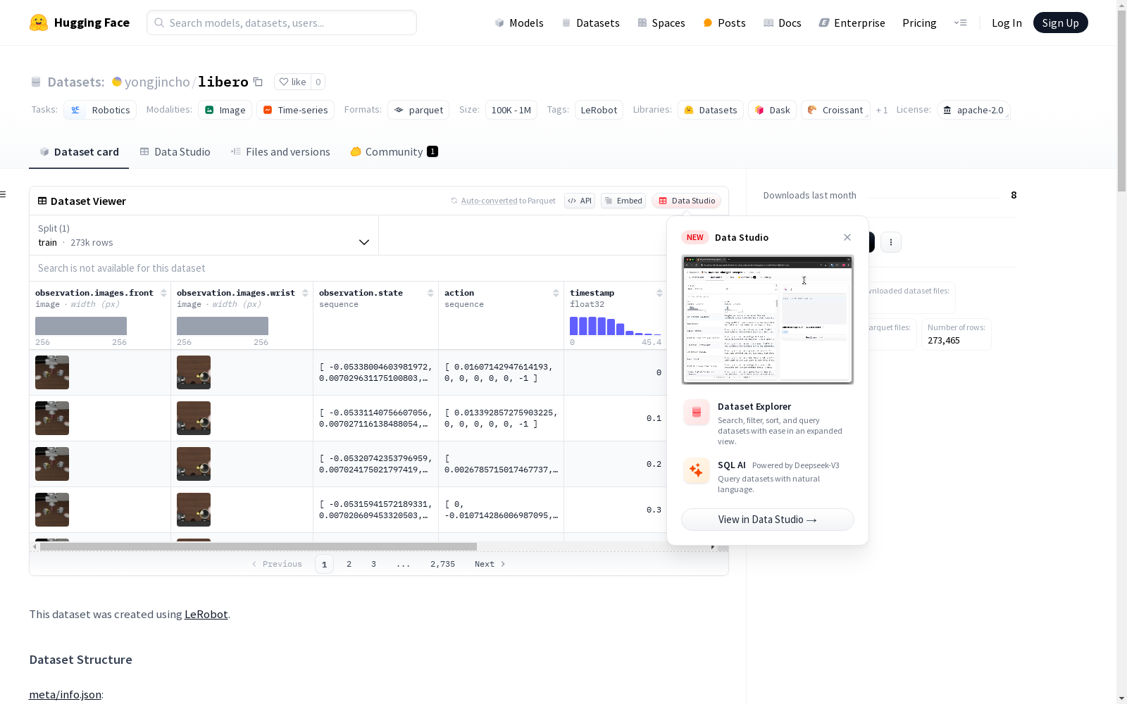Click Log In
The image size is (1127, 704).
point(1007,23)
